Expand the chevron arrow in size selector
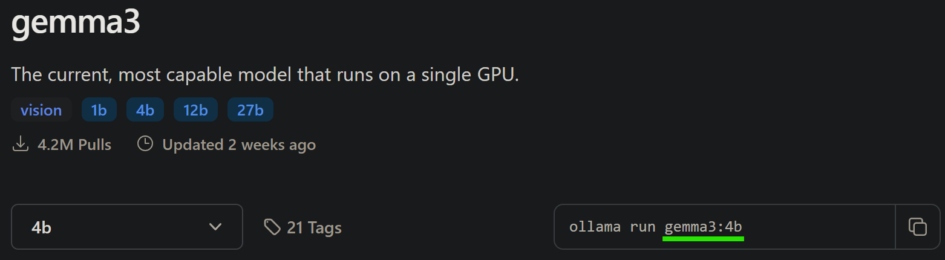 (215, 227)
